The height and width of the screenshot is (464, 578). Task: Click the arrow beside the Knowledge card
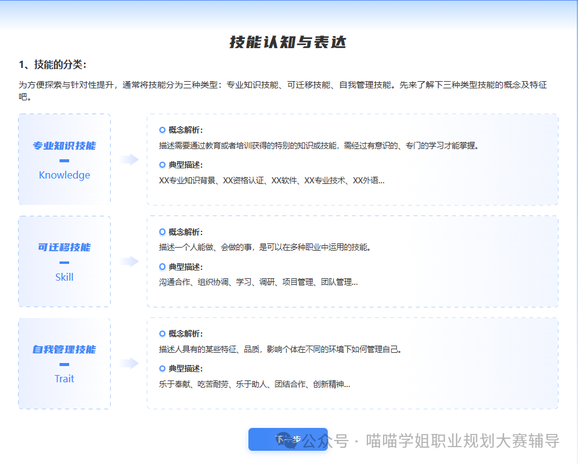129,159
